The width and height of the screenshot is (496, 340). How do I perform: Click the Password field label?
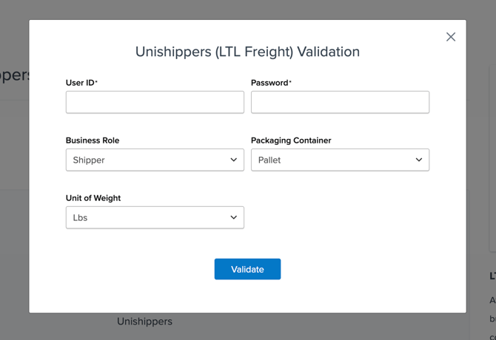pyautogui.click(x=270, y=83)
